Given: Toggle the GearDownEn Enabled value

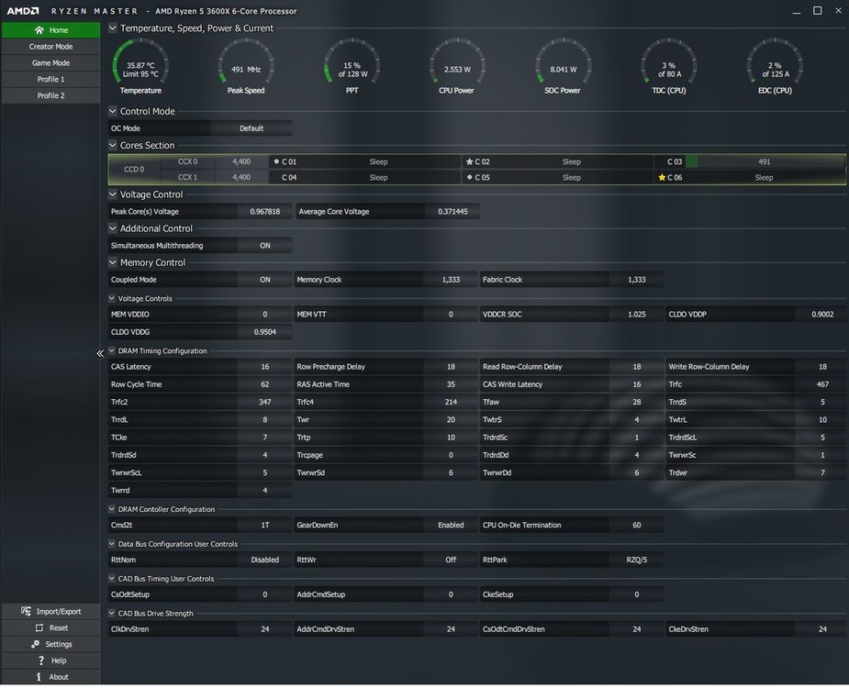Looking at the screenshot, I should [x=451, y=525].
